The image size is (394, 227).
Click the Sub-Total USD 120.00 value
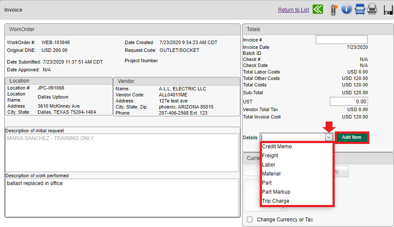click(355, 93)
